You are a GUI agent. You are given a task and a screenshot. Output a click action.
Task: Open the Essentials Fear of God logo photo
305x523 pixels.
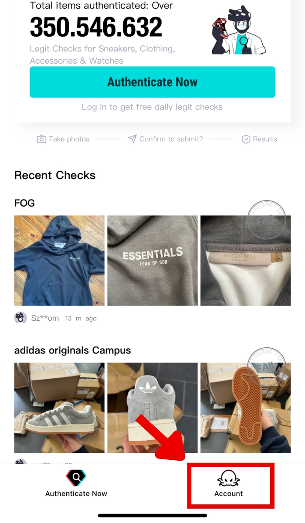click(152, 261)
